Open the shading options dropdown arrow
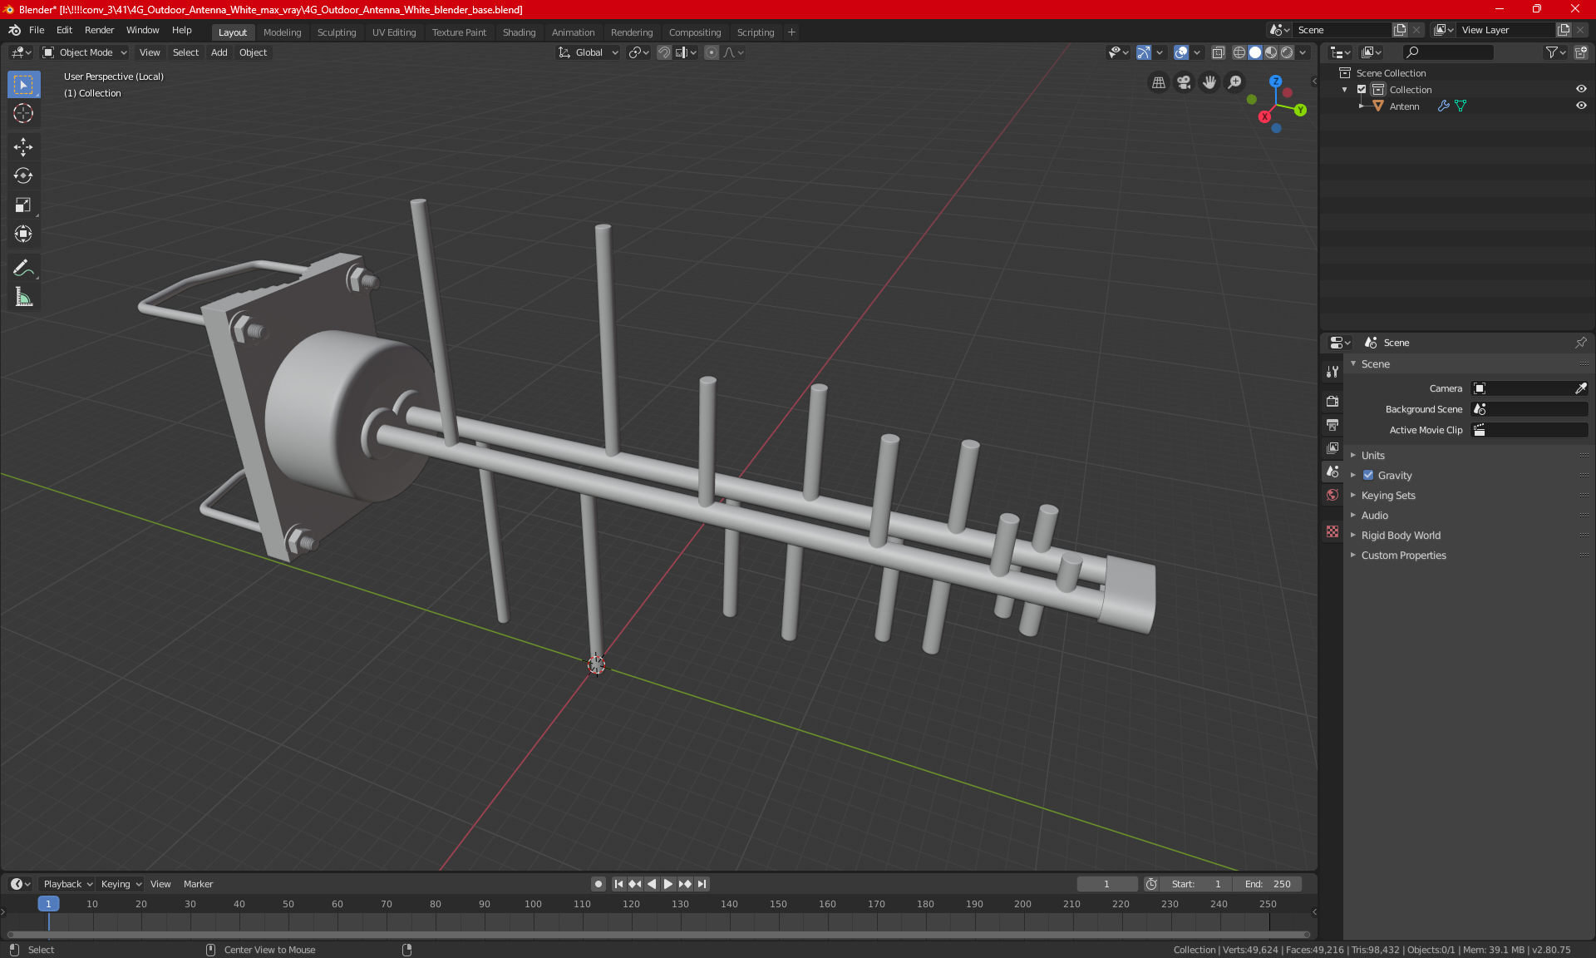Screen dimensions: 1596x958 [1303, 52]
